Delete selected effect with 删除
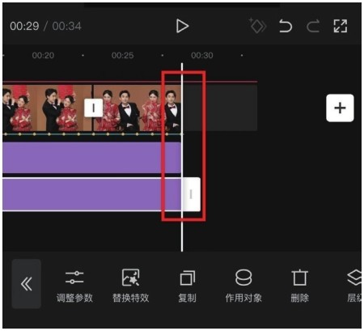Viewport: 364px width, 331px height. tap(299, 286)
